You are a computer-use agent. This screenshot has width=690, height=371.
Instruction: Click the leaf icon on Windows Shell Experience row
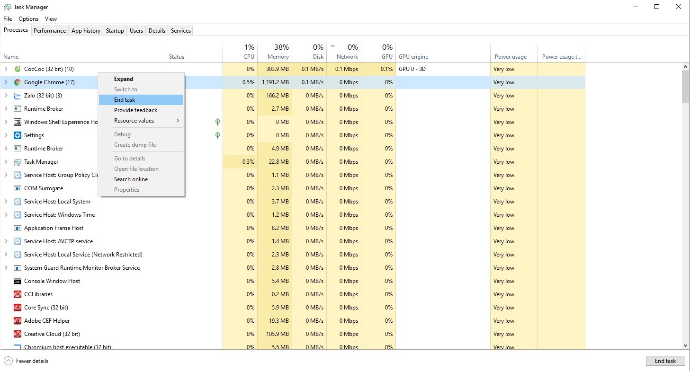click(217, 122)
